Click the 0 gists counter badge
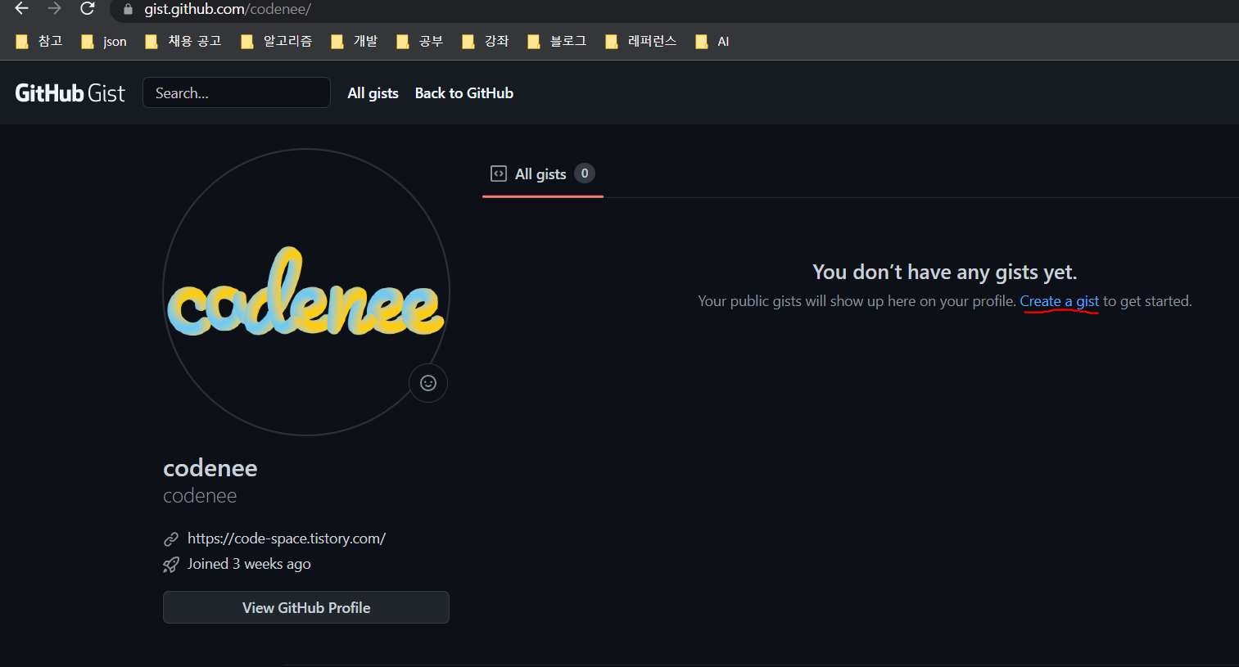1239x667 pixels. (585, 174)
